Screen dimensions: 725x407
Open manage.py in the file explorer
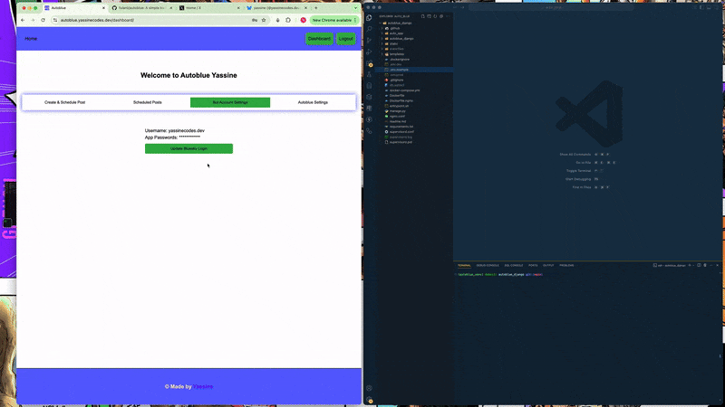pos(397,110)
